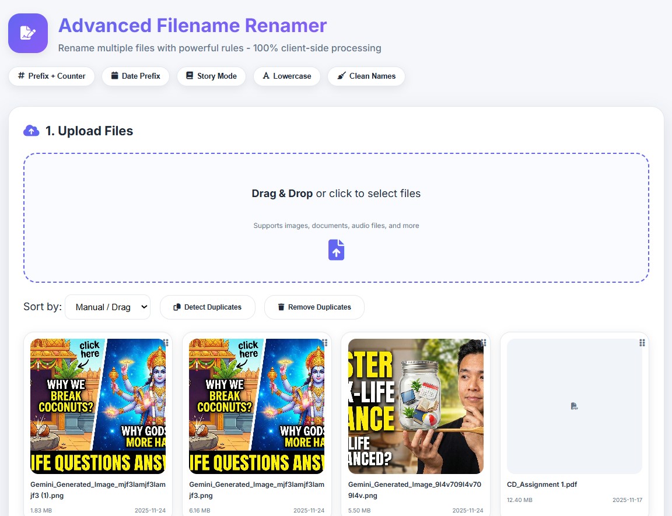
Task: Click the Detect Duplicates button
Action: pos(207,307)
